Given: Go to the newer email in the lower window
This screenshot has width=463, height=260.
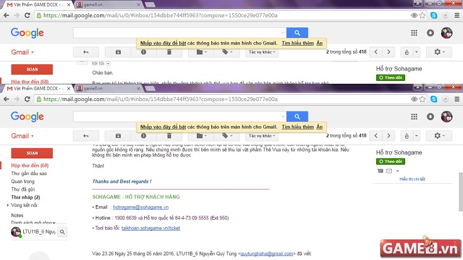Looking at the screenshot, I should coord(376,136).
